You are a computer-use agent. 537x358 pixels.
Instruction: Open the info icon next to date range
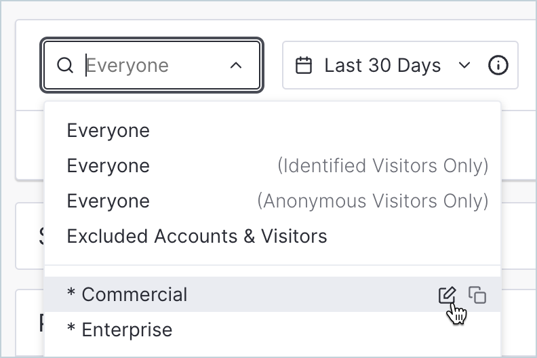click(x=498, y=65)
